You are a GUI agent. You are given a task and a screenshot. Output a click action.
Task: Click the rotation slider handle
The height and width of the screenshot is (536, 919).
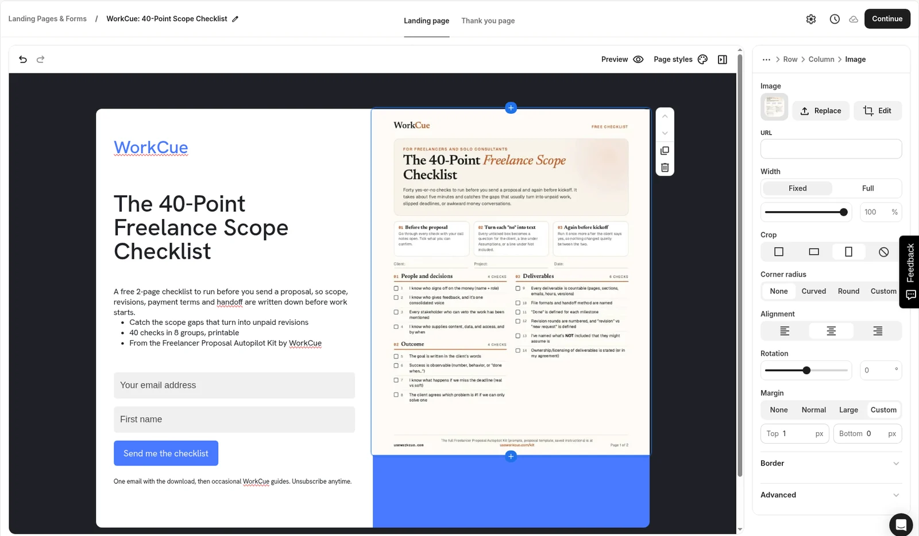806,371
